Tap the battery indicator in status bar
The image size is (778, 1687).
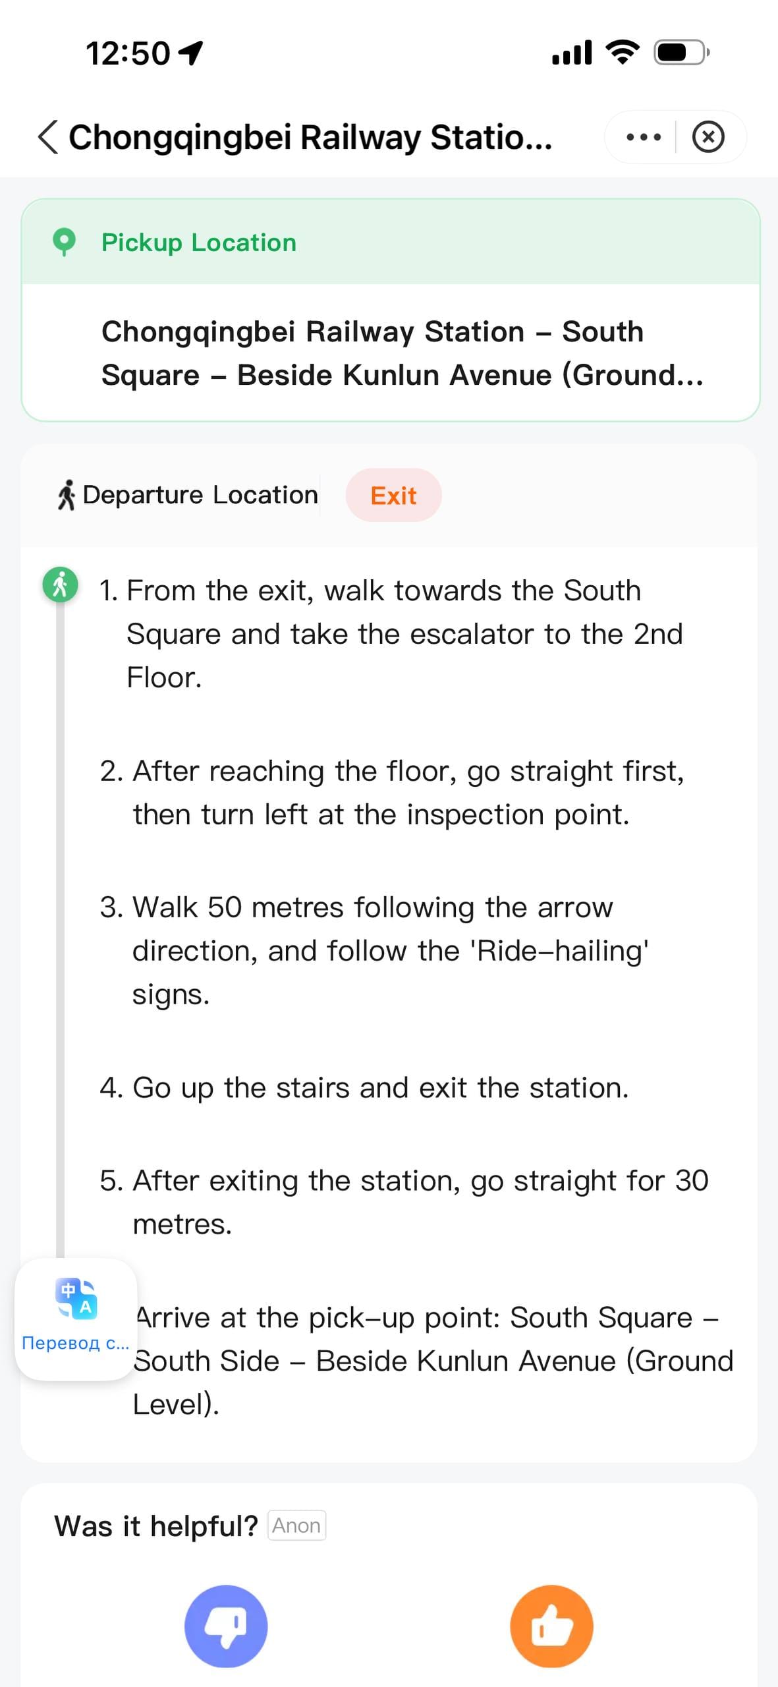click(x=680, y=52)
